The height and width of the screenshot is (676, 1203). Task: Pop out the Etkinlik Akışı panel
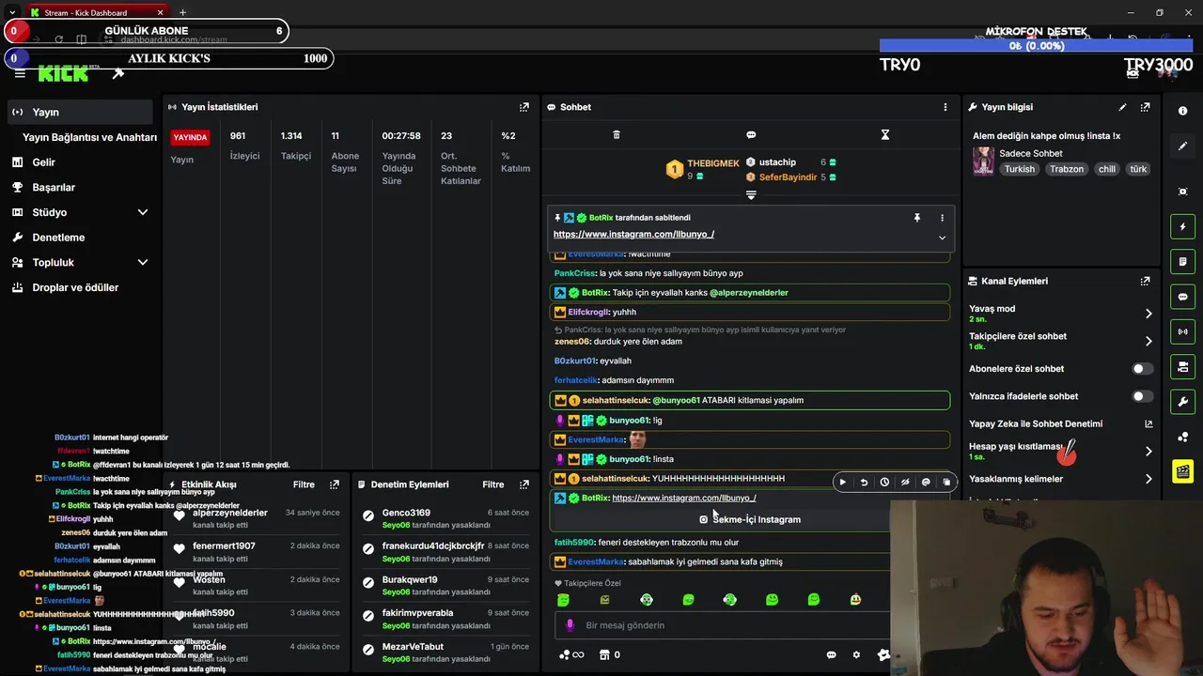click(x=335, y=484)
